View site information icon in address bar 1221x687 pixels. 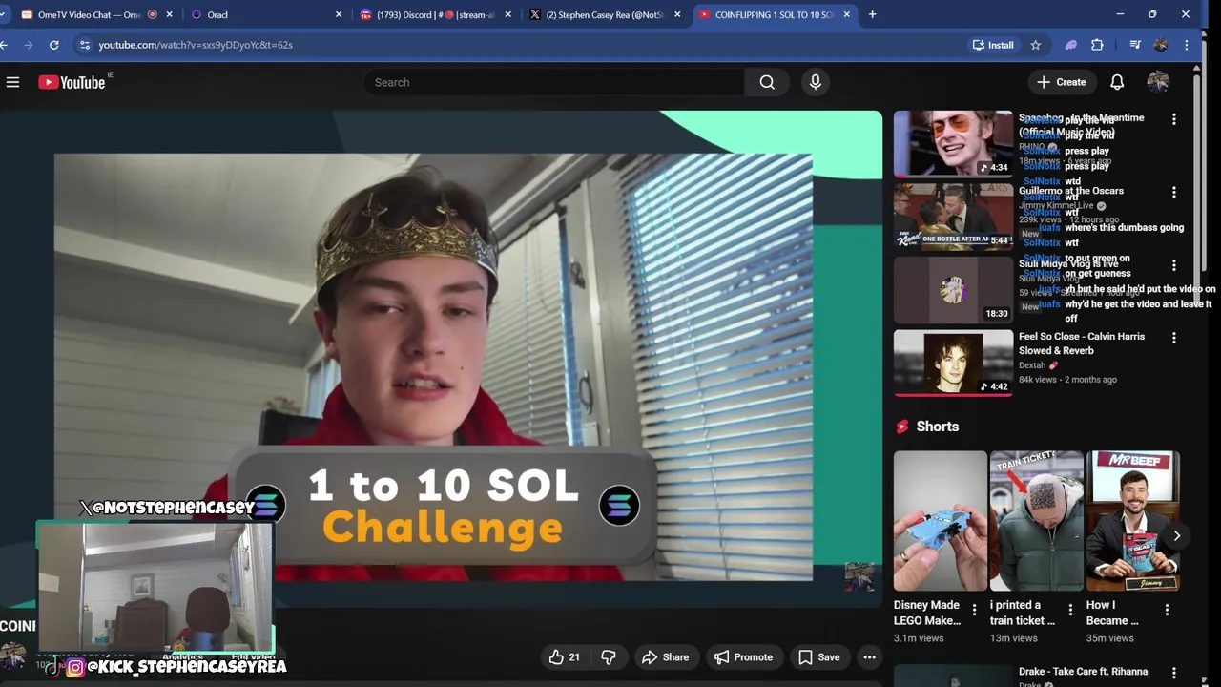[85, 45]
